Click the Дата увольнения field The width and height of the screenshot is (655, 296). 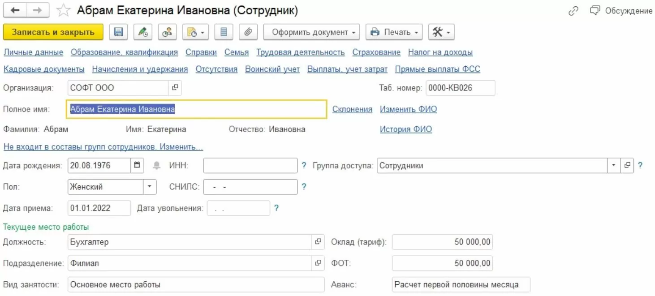238,208
